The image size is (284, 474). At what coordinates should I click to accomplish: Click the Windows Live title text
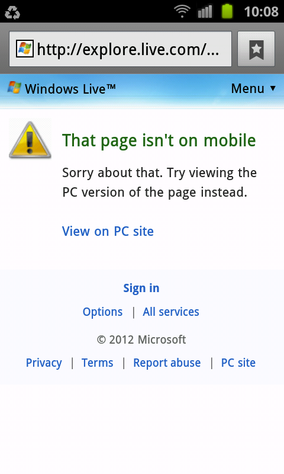[70, 89]
